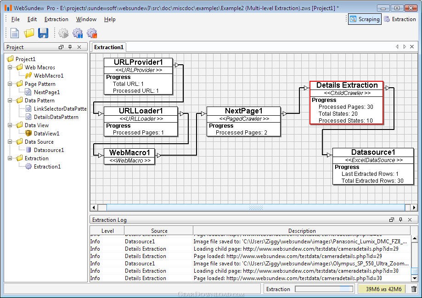Click the Level column header
The height and width of the screenshot is (298, 422).
[x=107, y=231]
